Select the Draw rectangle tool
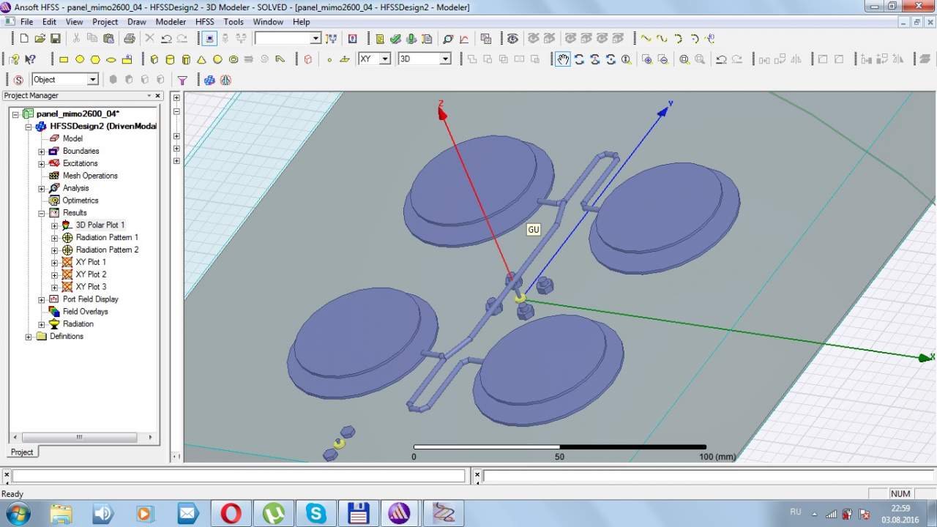The width and height of the screenshot is (937, 527). [64, 59]
